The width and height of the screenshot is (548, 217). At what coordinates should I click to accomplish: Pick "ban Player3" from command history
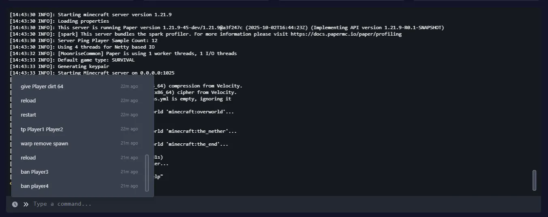34,172
